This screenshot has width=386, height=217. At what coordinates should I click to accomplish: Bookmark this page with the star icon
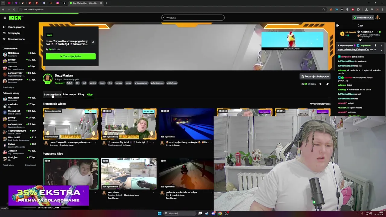[324, 9]
